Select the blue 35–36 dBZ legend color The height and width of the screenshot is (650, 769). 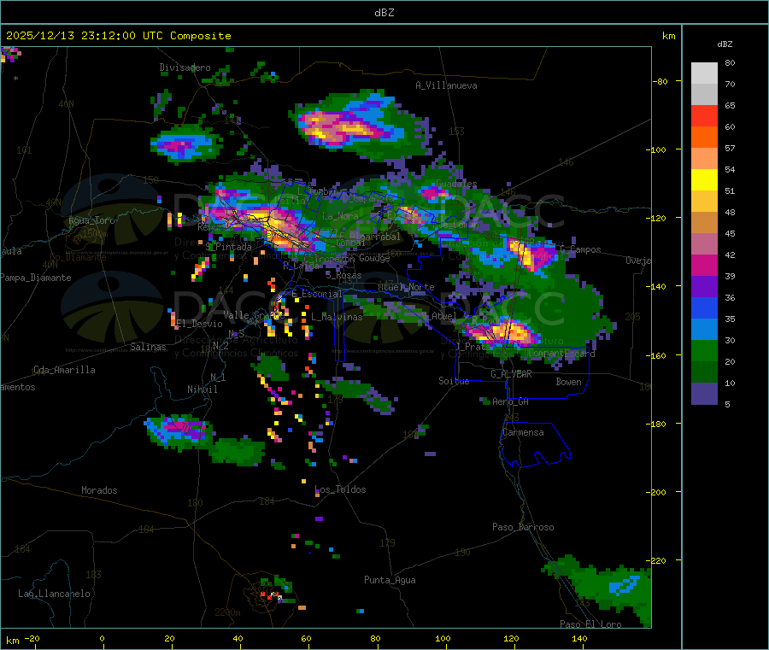point(704,307)
